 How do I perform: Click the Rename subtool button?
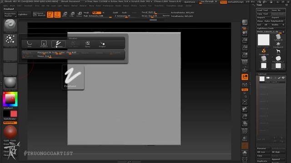tap(263, 149)
